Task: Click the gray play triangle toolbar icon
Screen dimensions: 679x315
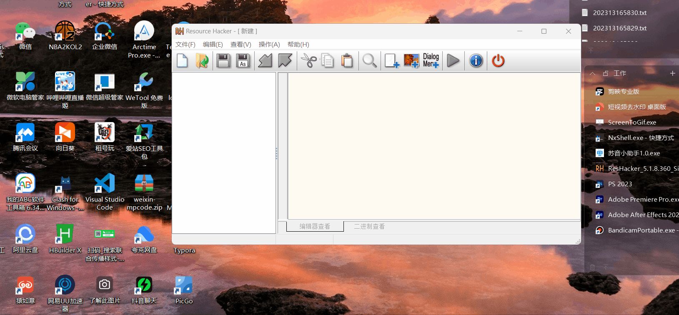Action: tap(453, 61)
